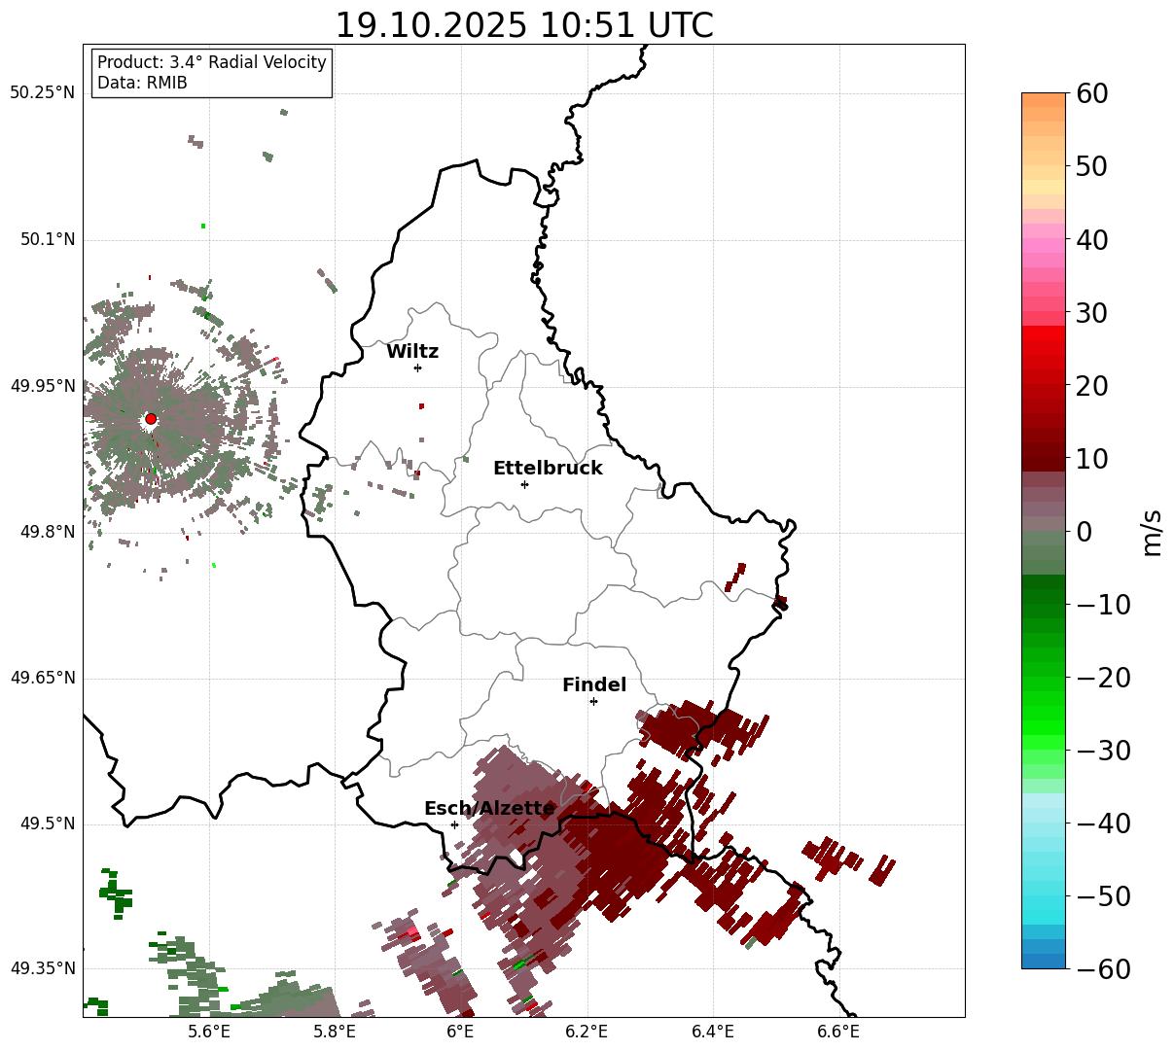This screenshot has height=1051, width=1174.
Task: Click the −10 tick label on colorbar
Action: click(x=1103, y=605)
